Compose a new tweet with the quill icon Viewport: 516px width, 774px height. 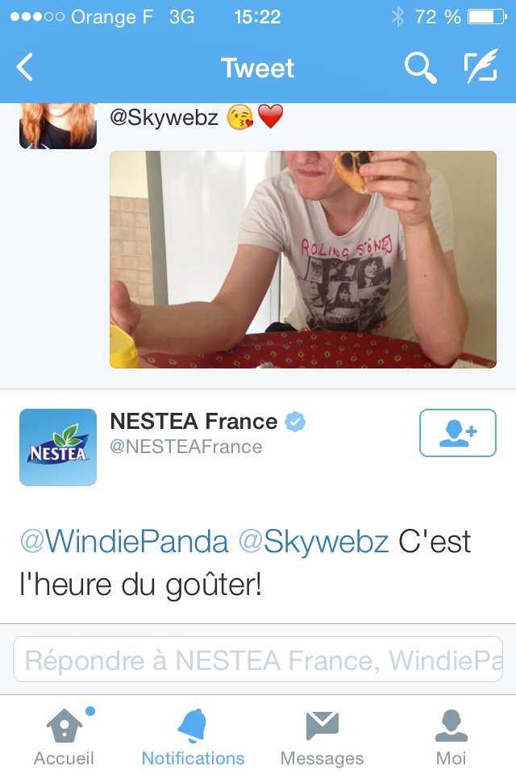click(481, 65)
